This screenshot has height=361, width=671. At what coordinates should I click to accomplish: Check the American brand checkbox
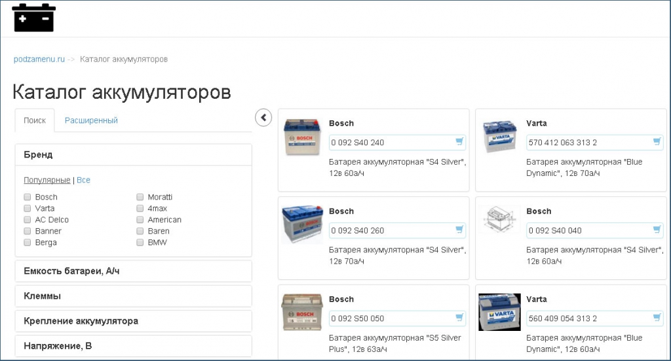140,220
